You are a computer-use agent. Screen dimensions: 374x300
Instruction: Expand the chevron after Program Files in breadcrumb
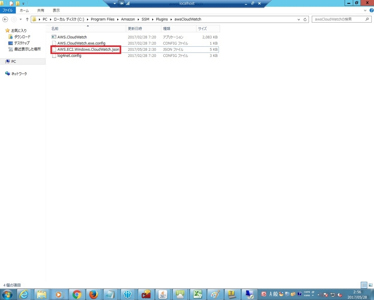point(118,19)
